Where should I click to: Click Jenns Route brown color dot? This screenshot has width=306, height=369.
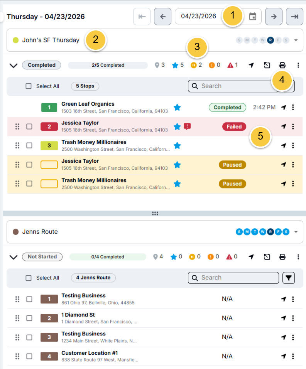pyautogui.click(x=15, y=232)
